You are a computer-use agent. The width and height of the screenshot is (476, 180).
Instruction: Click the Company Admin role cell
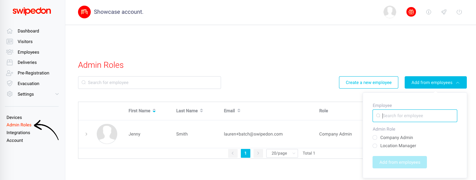coord(335,134)
